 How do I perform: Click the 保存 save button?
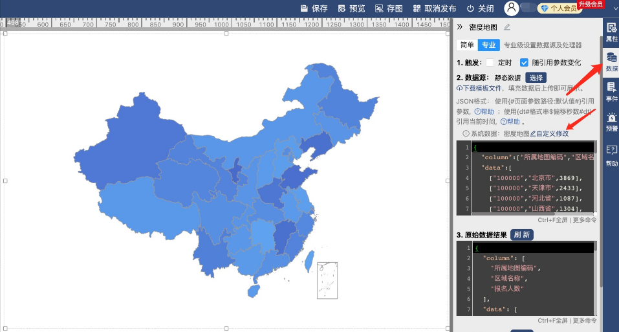pos(314,8)
